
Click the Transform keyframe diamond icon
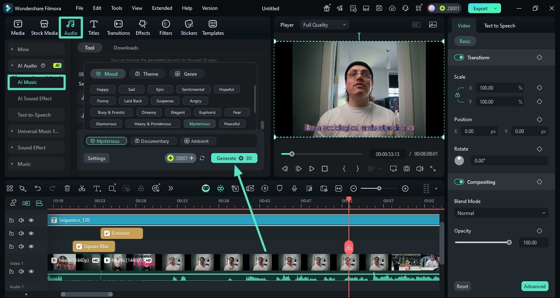(539, 57)
